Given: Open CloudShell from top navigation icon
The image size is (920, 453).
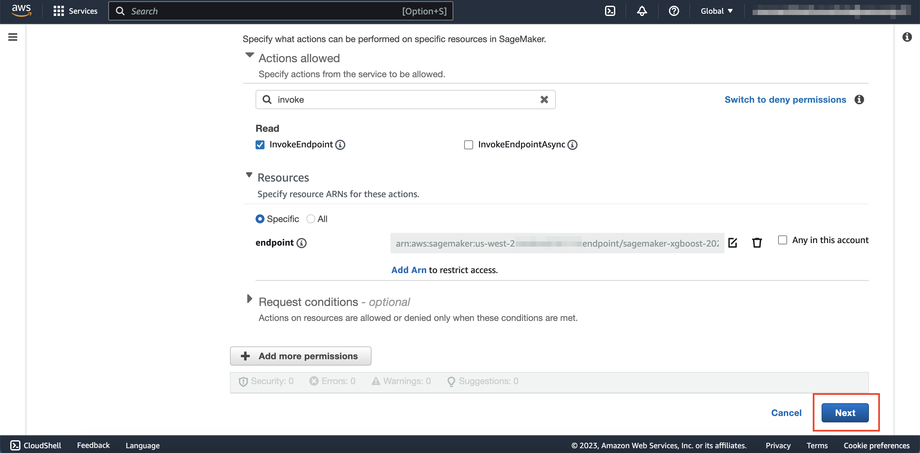Looking at the screenshot, I should 610,11.
